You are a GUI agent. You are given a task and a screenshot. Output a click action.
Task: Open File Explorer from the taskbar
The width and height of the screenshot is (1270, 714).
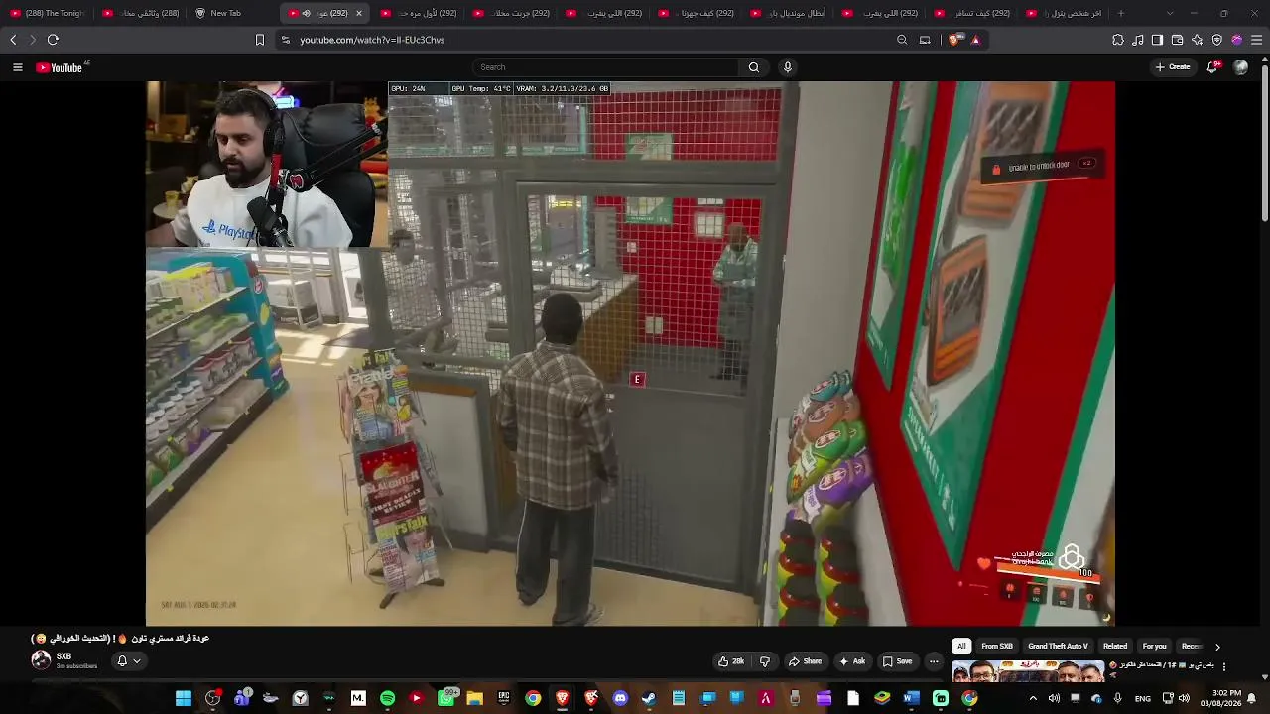[474, 699]
